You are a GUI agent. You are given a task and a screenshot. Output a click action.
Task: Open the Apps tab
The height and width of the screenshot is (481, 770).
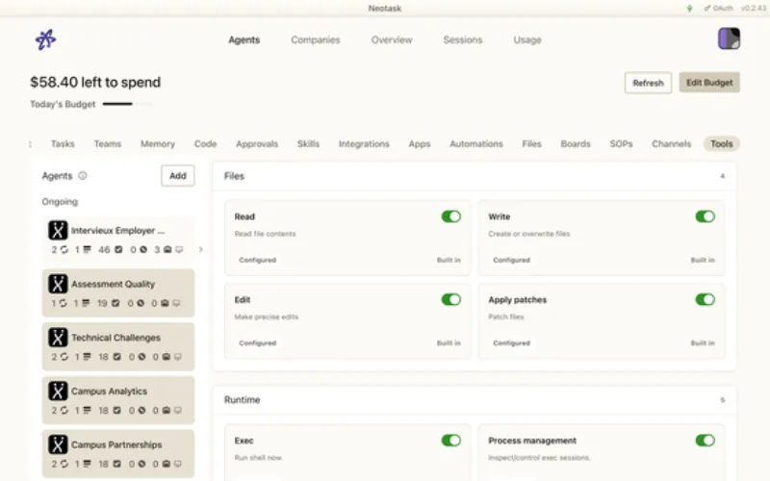420,143
